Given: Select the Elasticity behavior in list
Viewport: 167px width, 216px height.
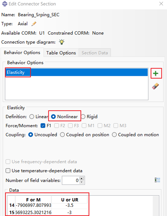Looking at the screenshot, I should pyautogui.click(x=77, y=72).
